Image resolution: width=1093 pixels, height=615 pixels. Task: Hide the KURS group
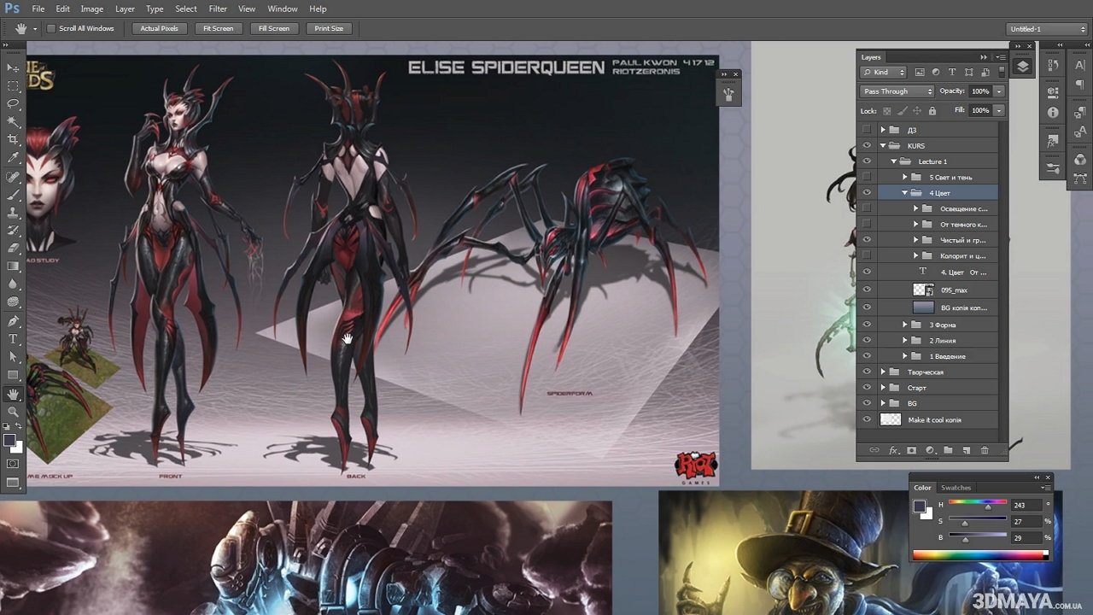867,145
